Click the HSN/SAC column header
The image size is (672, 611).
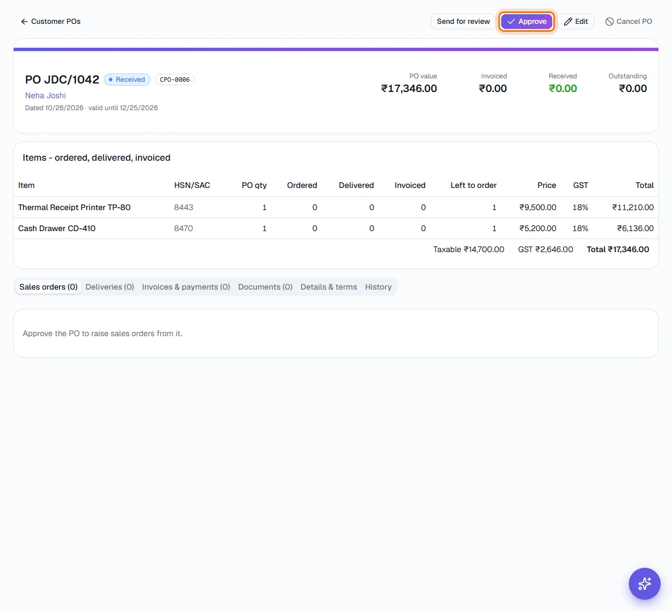pos(192,185)
